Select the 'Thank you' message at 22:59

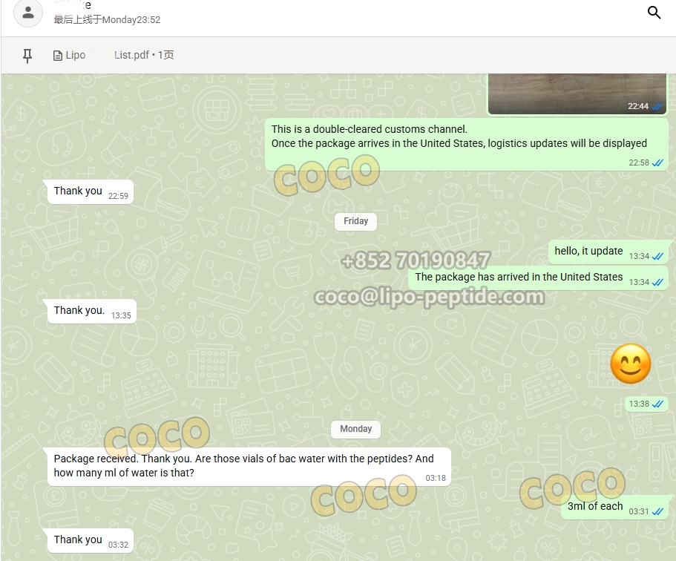click(90, 192)
